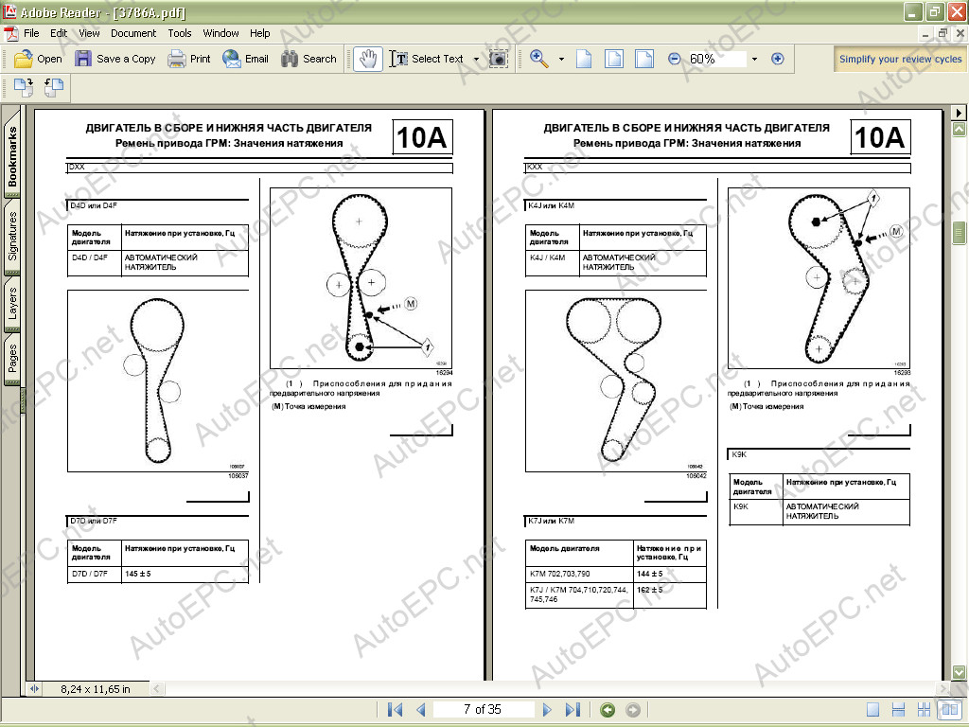
Task: Open the View menu
Action: pyautogui.click(x=89, y=33)
